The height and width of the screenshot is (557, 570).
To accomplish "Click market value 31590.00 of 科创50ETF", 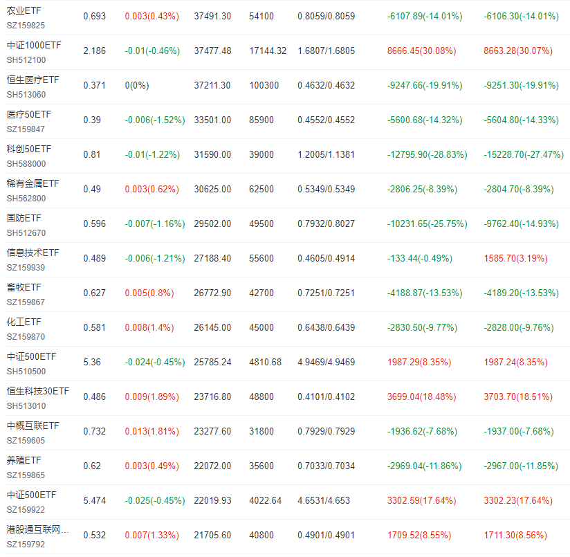I will pos(212,154).
